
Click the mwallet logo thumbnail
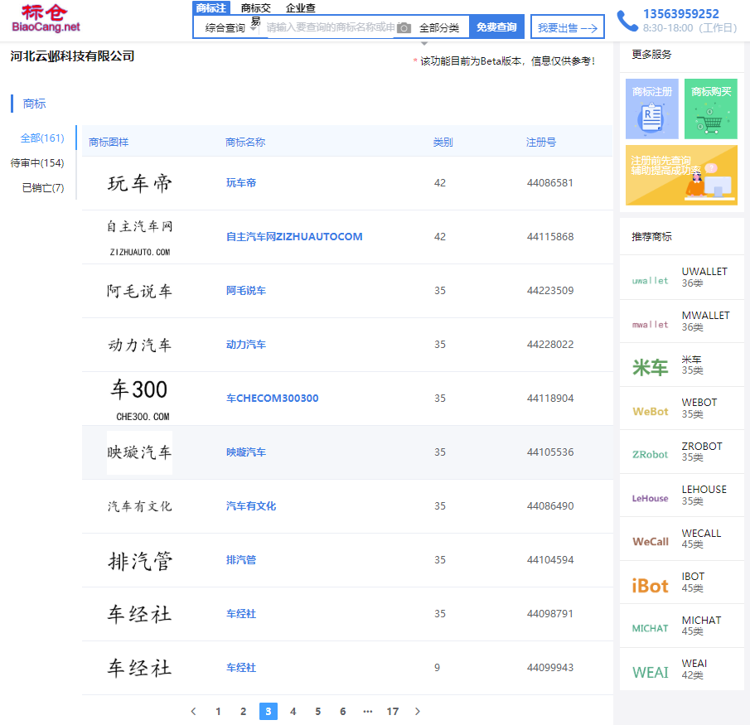coord(650,325)
